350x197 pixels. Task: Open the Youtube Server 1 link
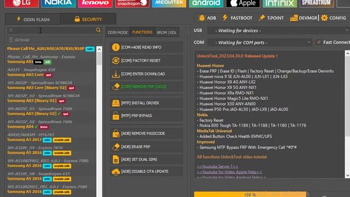[x=218, y=166]
